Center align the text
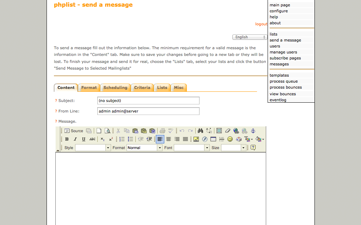 click(x=169, y=139)
